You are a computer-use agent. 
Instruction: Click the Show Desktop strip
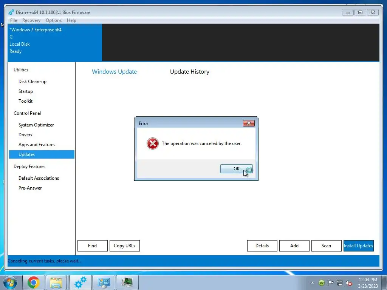(x=384, y=282)
